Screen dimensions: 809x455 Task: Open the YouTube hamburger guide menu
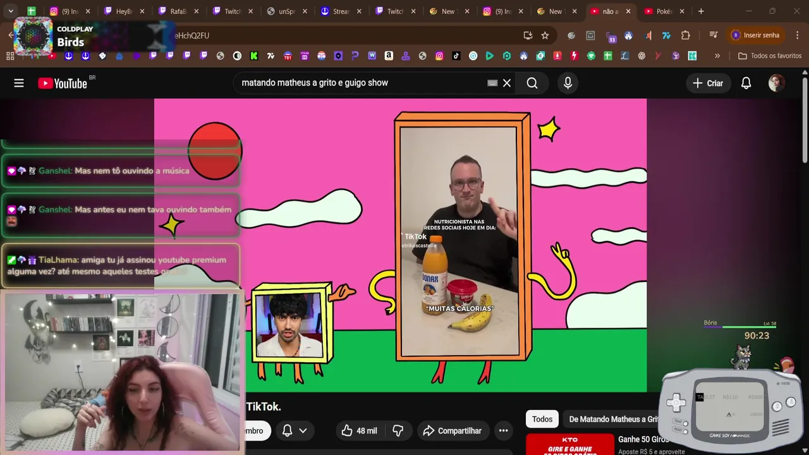pos(19,83)
